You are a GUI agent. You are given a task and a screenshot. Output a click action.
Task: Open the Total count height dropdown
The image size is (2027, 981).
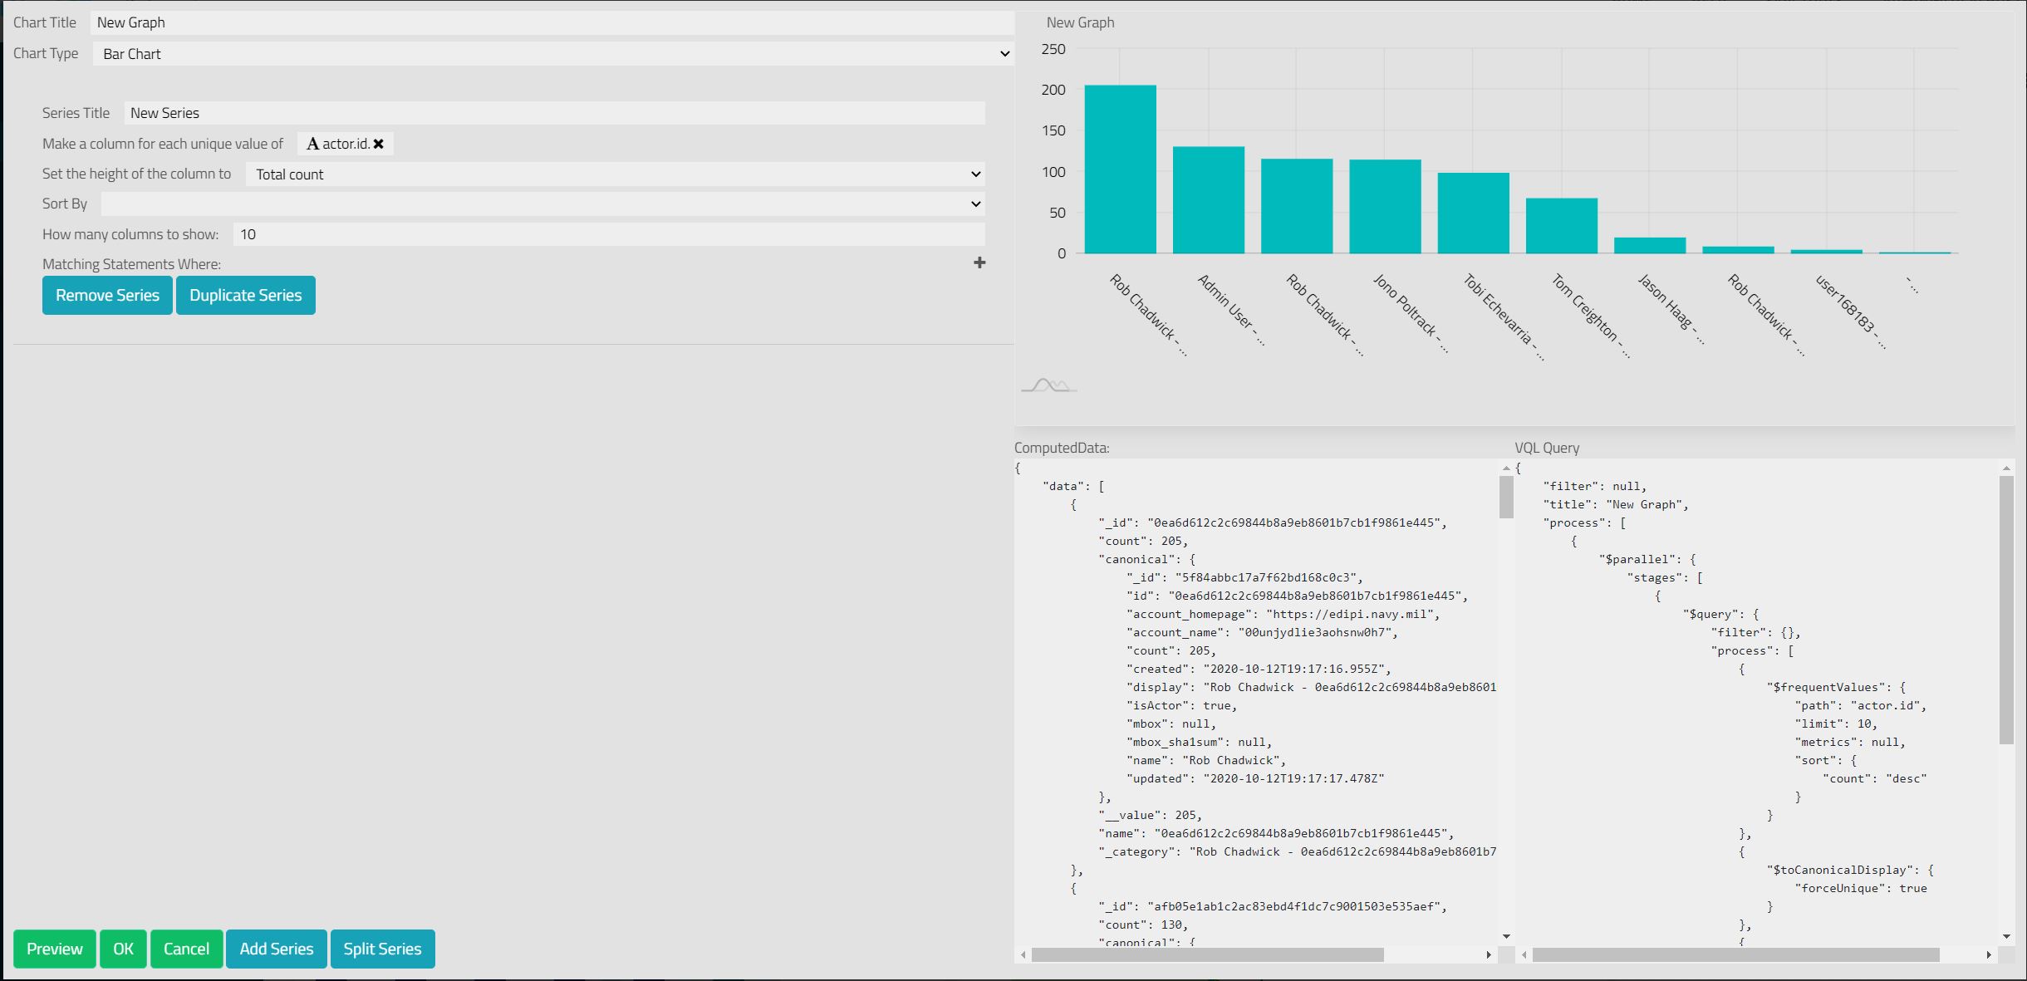pyautogui.click(x=615, y=174)
